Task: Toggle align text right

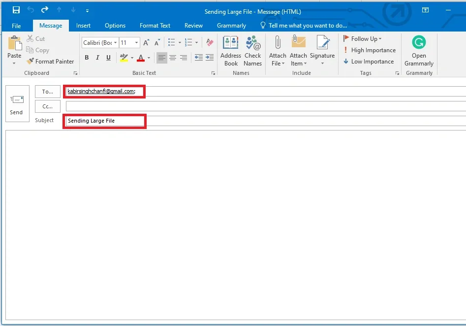Action: (184, 58)
